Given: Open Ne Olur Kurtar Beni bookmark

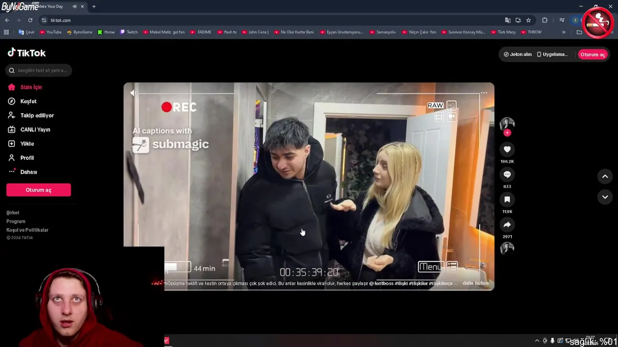Looking at the screenshot, I should (x=294, y=32).
